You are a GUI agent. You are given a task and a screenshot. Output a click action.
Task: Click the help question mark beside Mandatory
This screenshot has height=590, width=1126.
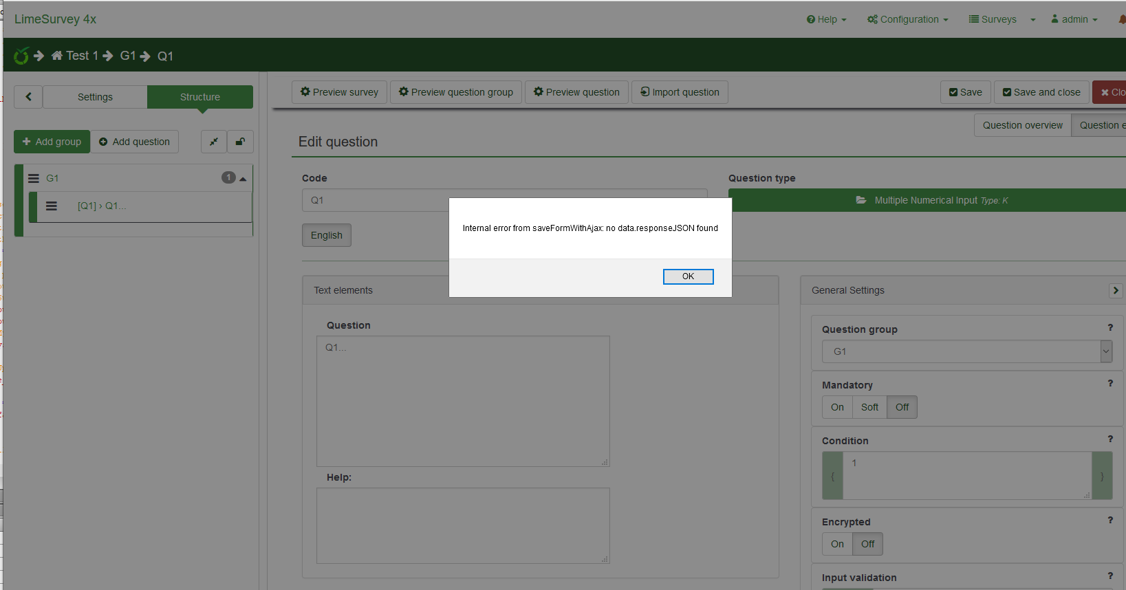tap(1109, 384)
